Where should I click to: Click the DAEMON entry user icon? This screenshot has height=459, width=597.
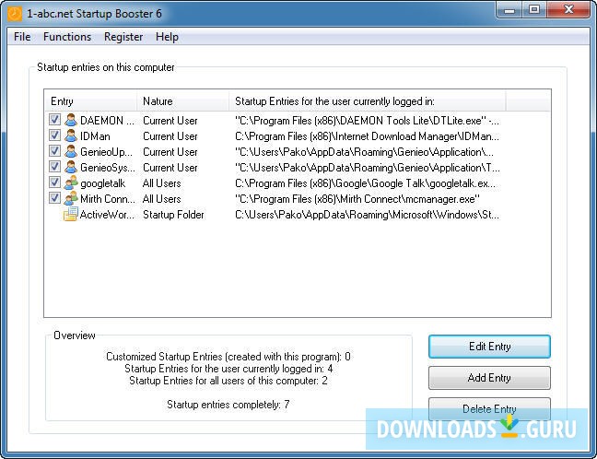click(x=71, y=120)
